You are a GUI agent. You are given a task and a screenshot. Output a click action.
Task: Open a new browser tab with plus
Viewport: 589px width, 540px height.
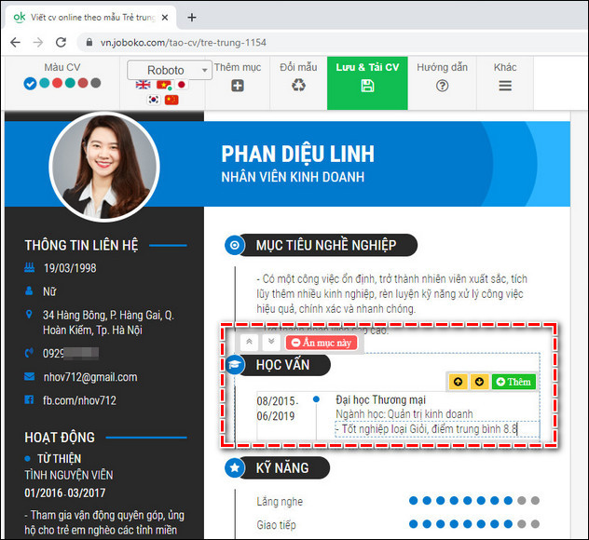coord(192,18)
